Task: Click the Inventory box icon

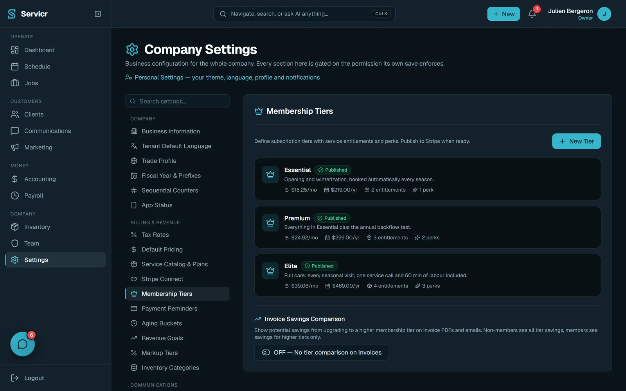Action: (x=15, y=227)
